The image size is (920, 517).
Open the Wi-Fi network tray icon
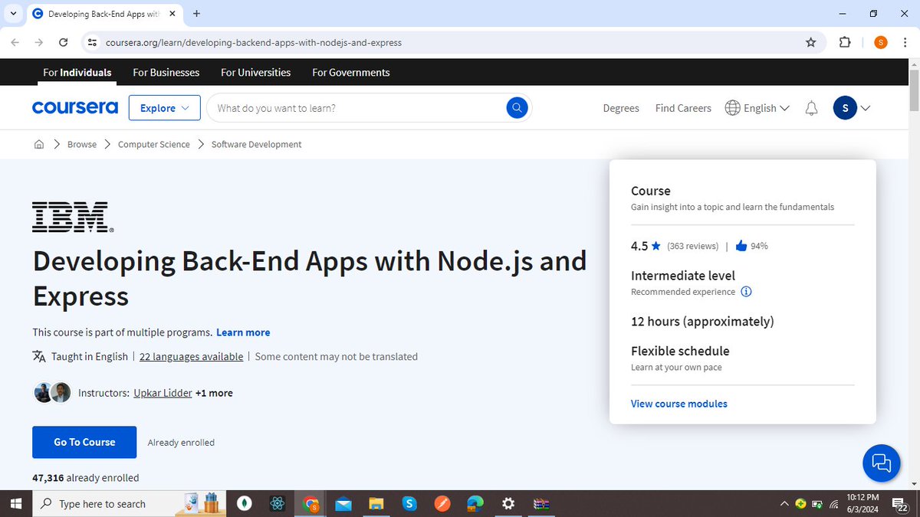[x=833, y=504]
